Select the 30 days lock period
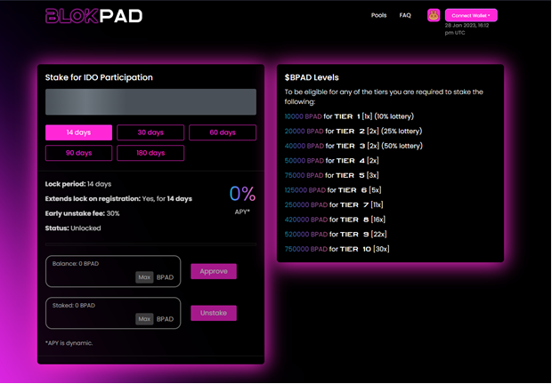552x384 pixels. (x=150, y=132)
